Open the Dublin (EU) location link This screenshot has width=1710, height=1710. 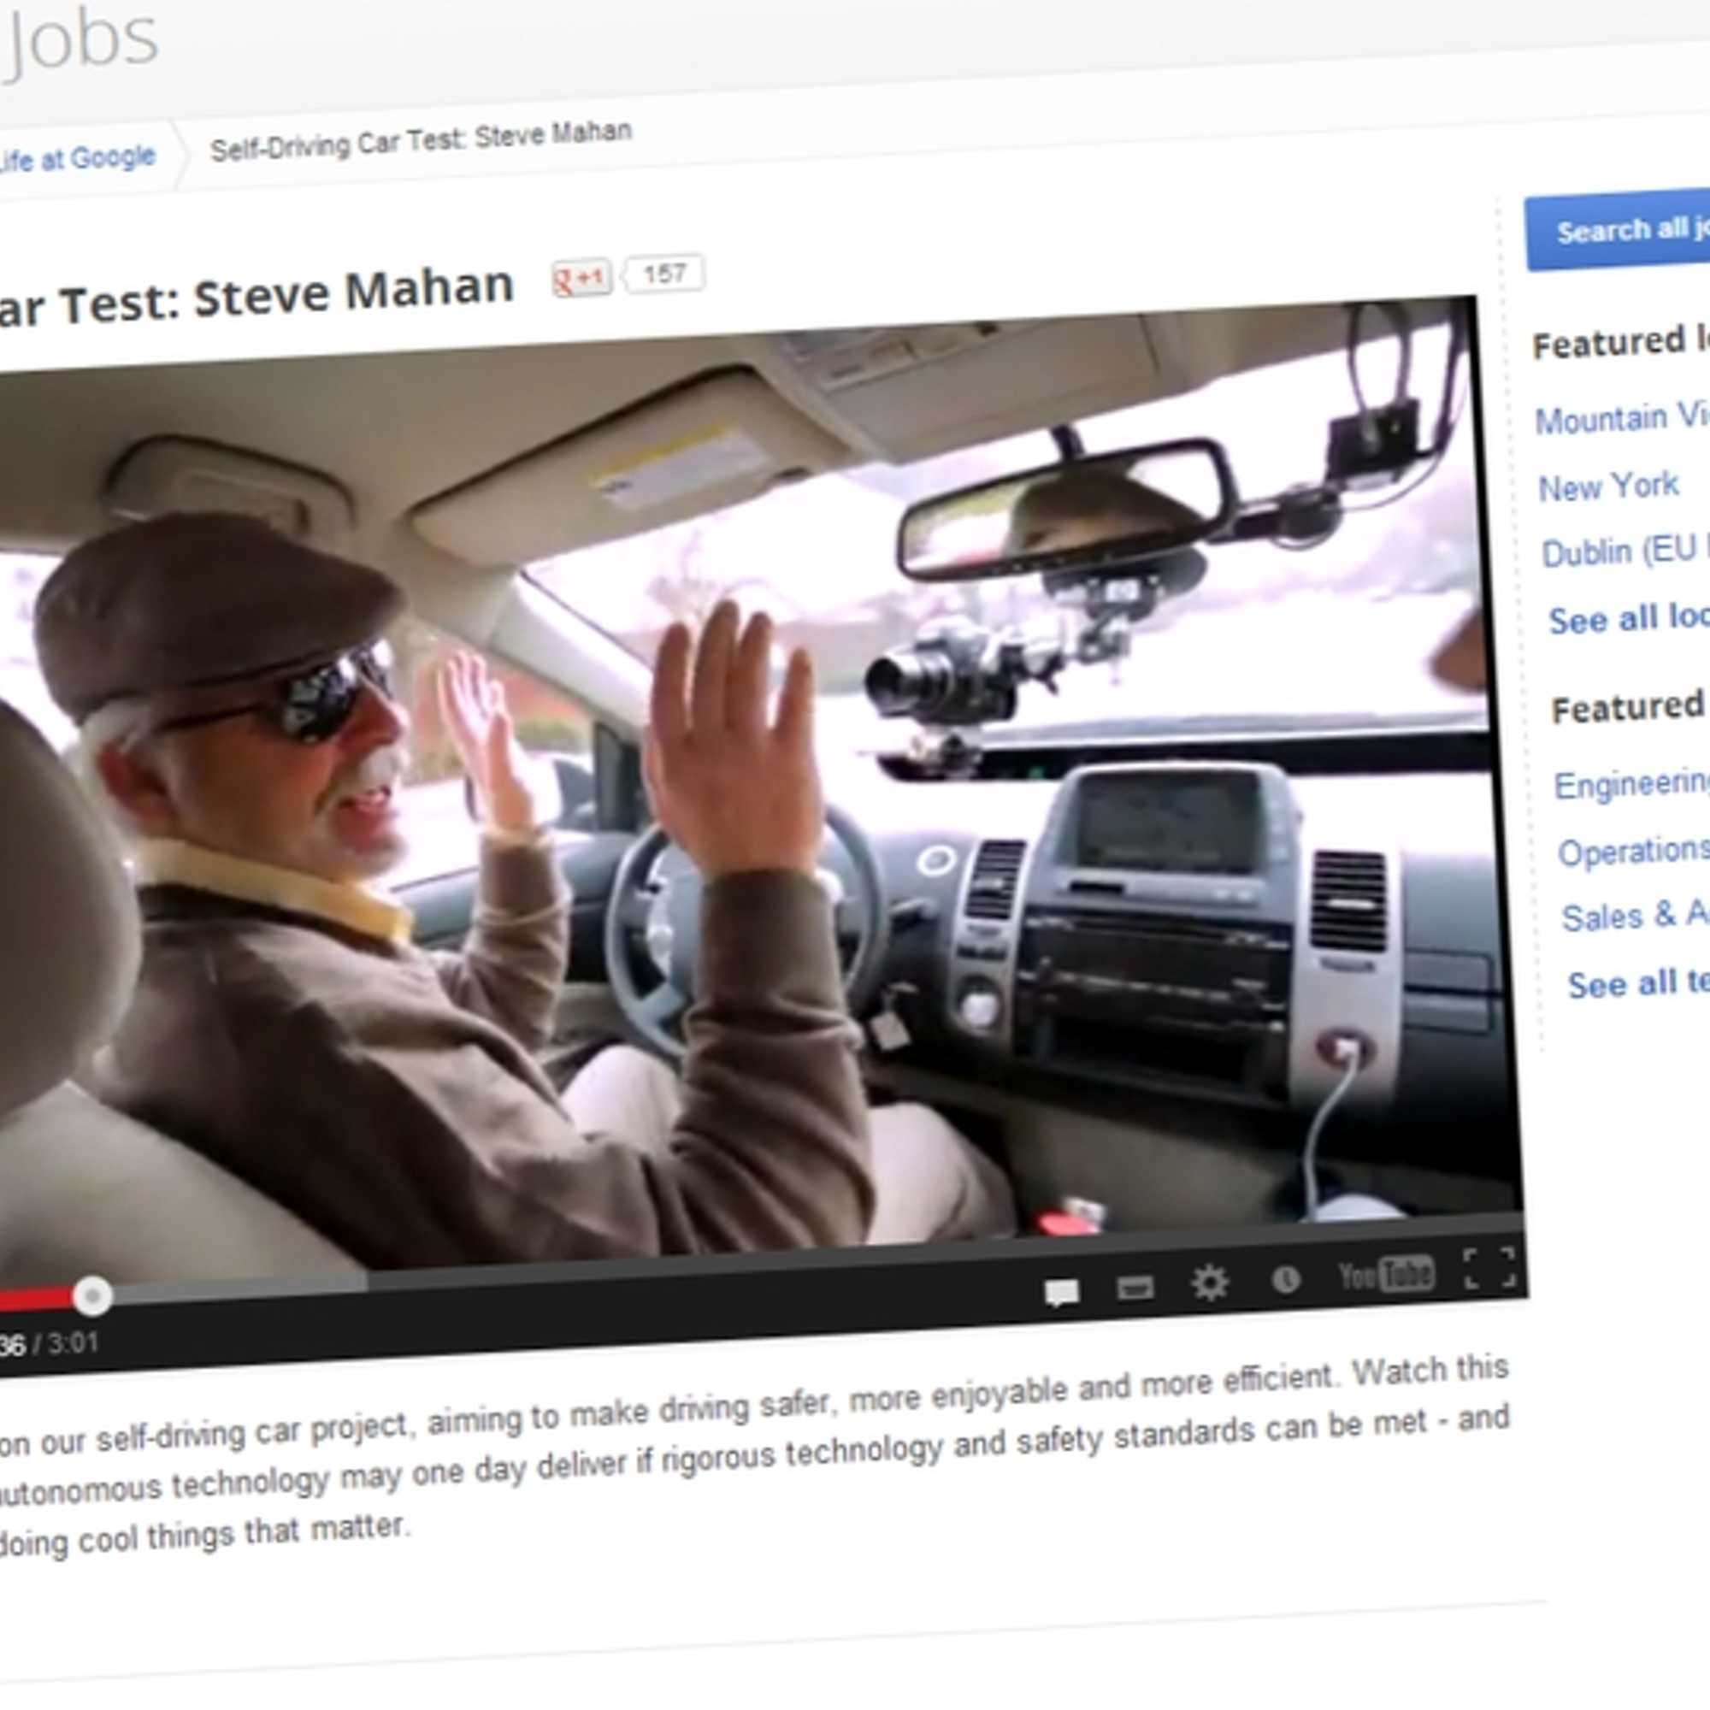pos(1625,551)
